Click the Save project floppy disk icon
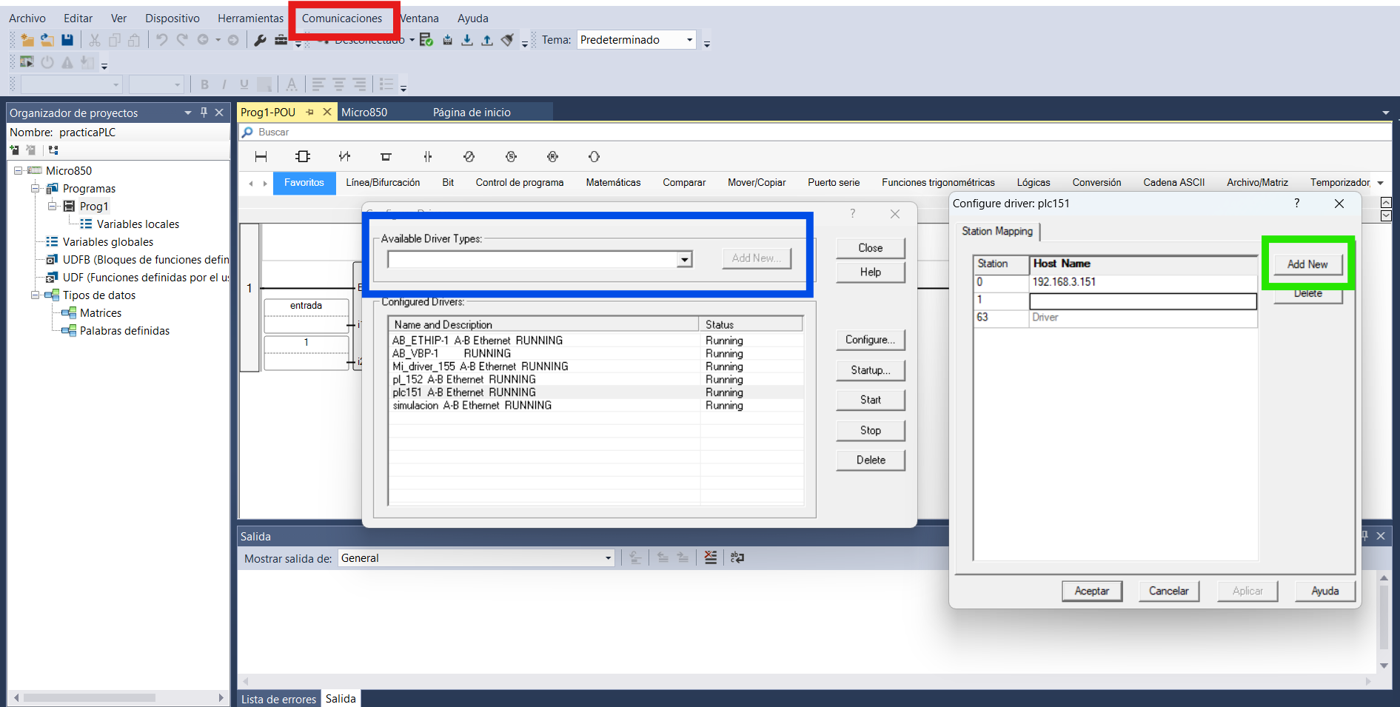The width and height of the screenshot is (1400, 707). click(67, 40)
